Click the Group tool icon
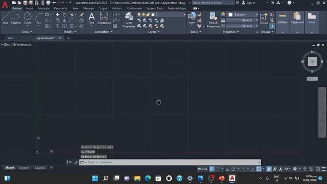The width and height of the screenshot is (327, 184). click(264, 18)
